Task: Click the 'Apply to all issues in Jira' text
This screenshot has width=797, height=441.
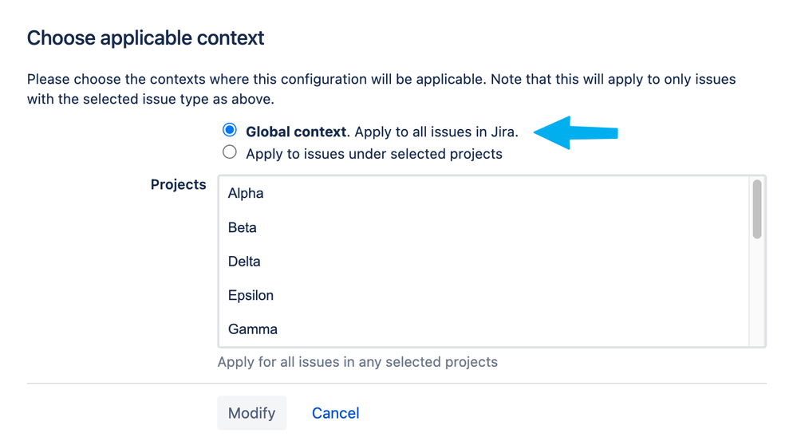Action: [x=436, y=132]
